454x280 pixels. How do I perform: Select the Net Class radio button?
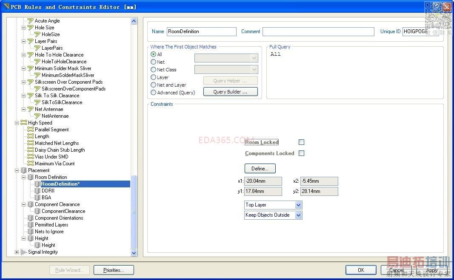154,69
